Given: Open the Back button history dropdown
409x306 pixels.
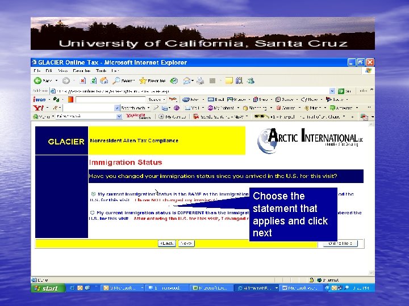Looking at the screenshot, I should (x=56, y=81).
